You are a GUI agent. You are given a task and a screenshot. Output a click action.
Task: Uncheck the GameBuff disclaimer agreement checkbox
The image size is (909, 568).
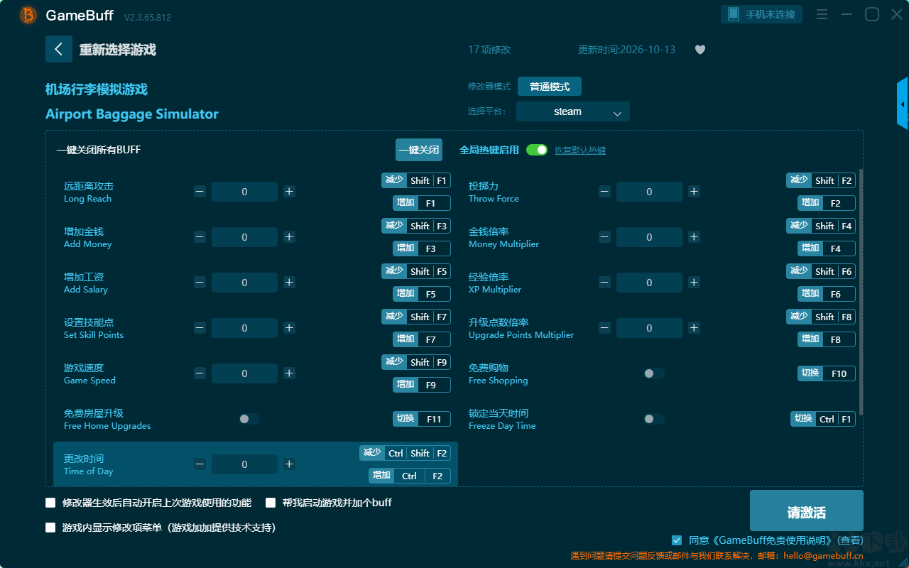(677, 540)
